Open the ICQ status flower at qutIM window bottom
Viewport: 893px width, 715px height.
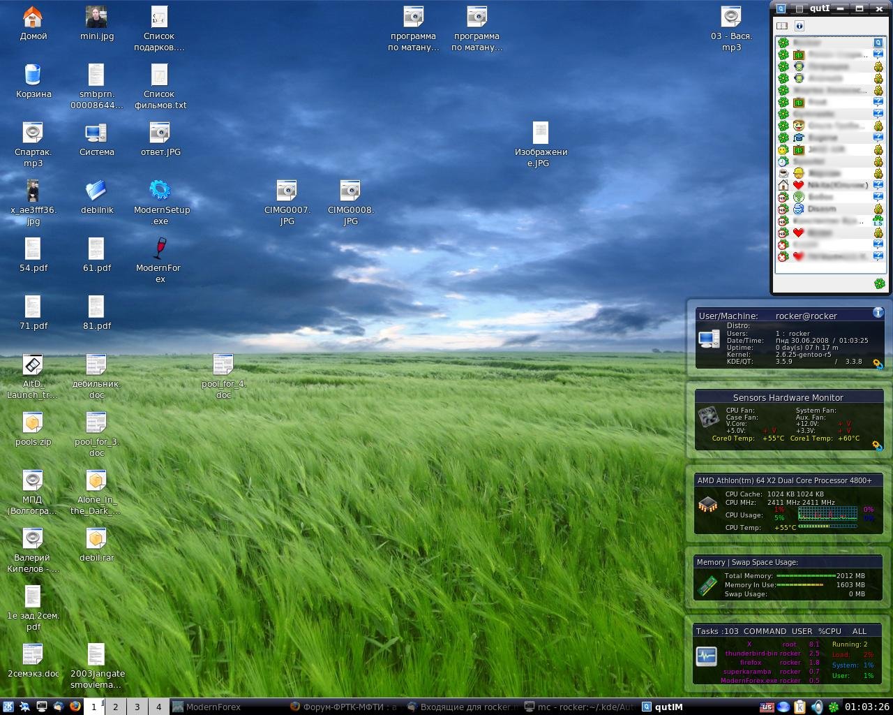[880, 283]
